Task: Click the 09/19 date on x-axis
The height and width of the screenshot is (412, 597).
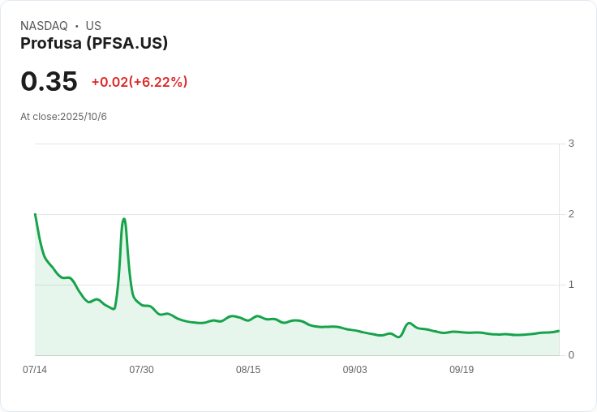Action: pos(462,370)
